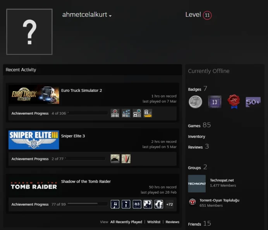Screen dimensions: 268x230
Task: Click the Technopat group avatar
Action: pos(197,184)
